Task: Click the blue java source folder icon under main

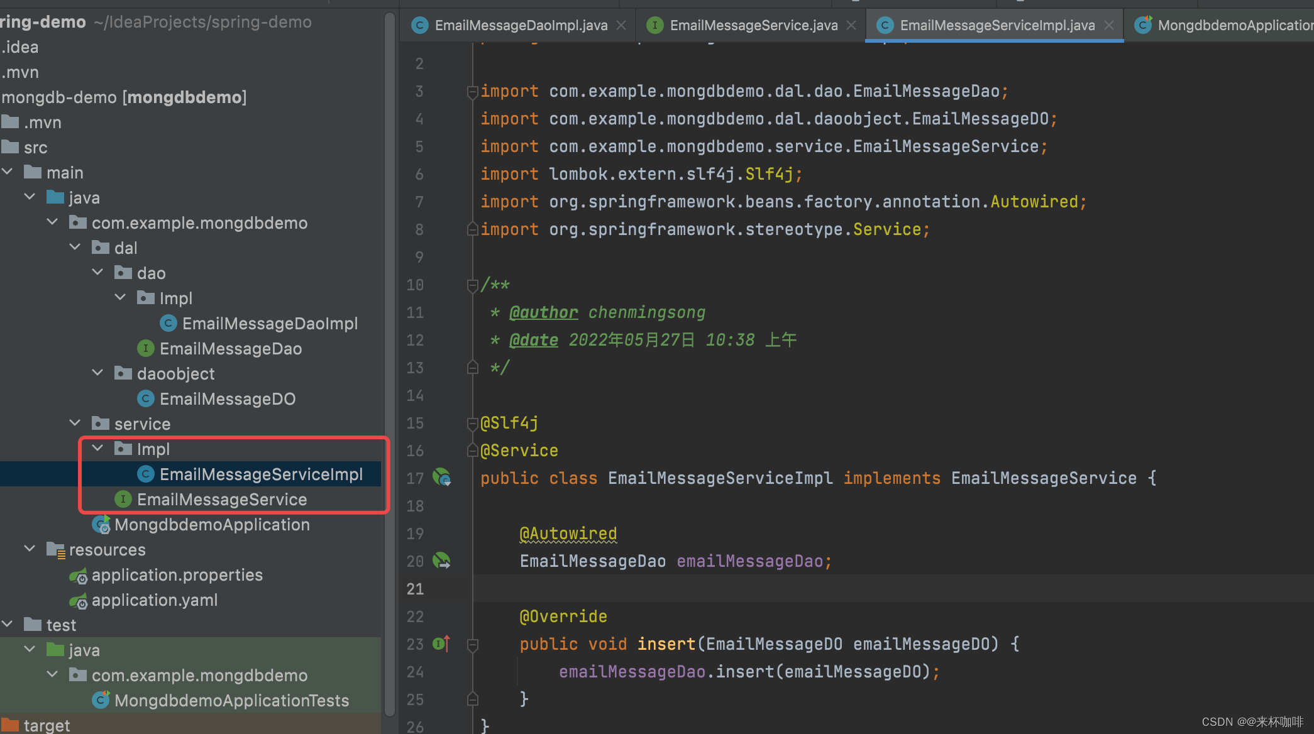Action: tap(55, 198)
